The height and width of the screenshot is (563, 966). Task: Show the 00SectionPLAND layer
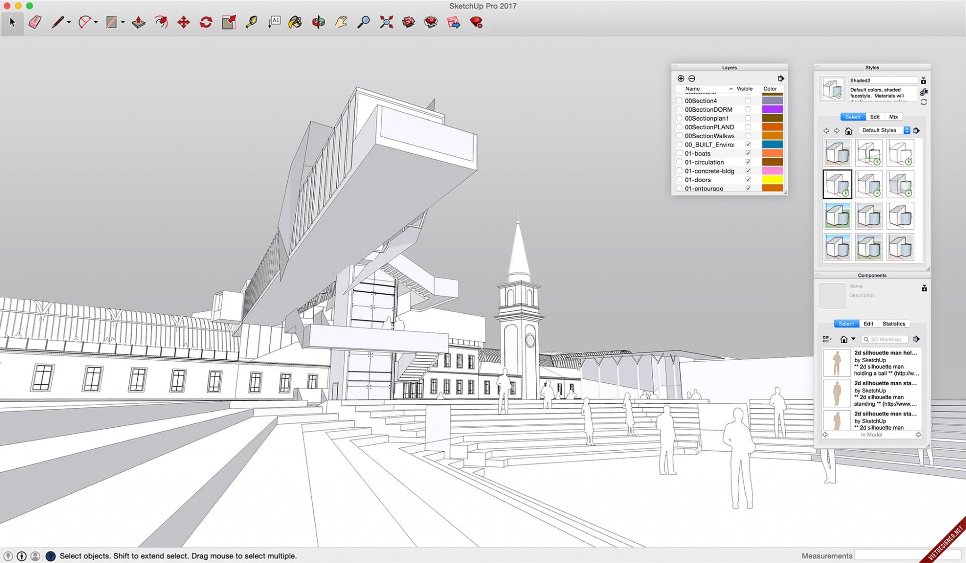[748, 127]
